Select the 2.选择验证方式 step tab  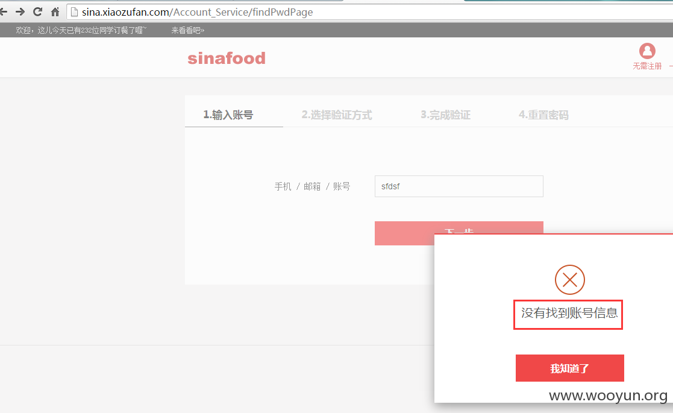337,115
